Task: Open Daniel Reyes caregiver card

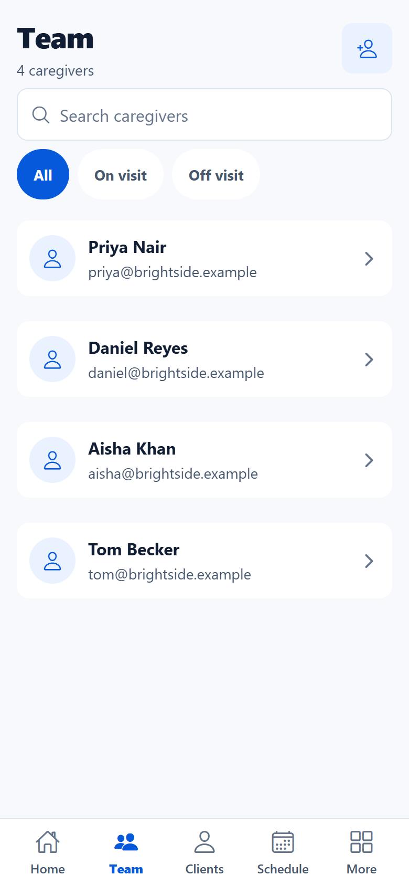Action: click(204, 359)
